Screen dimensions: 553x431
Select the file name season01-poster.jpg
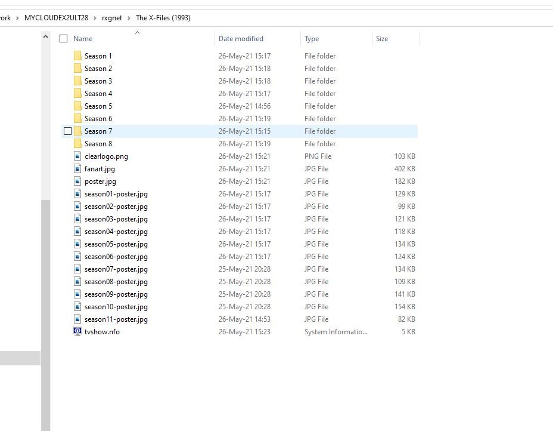coord(116,193)
